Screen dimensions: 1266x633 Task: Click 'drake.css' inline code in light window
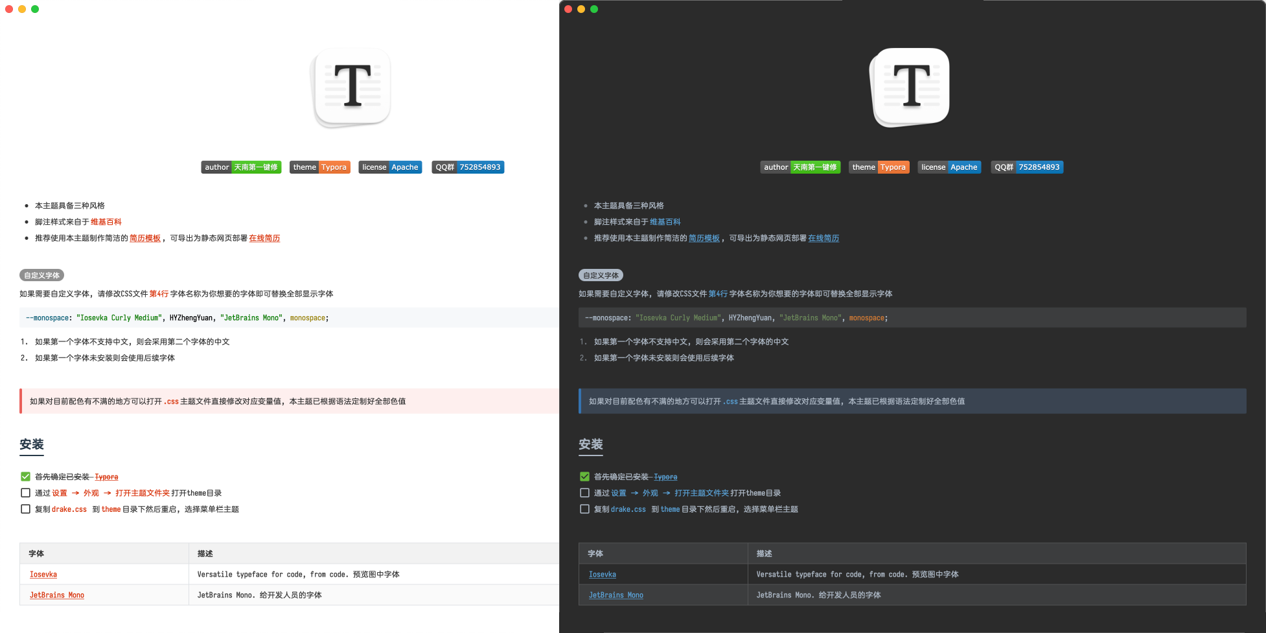click(x=69, y=509)
